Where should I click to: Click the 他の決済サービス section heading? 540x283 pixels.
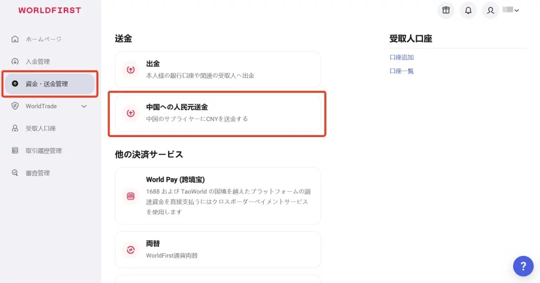pos(149,154)
